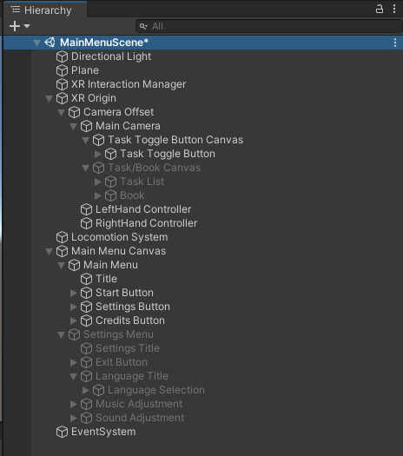The width and height of the screenshot is (403, 456).
Task: Select the Plane object
Action: [85, 70]
